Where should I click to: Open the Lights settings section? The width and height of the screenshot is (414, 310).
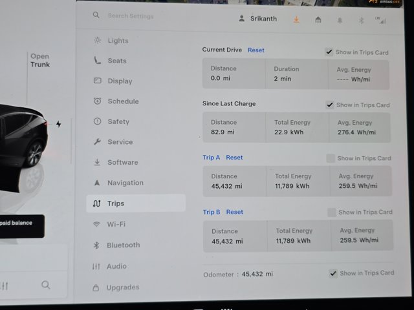(118, 41)
